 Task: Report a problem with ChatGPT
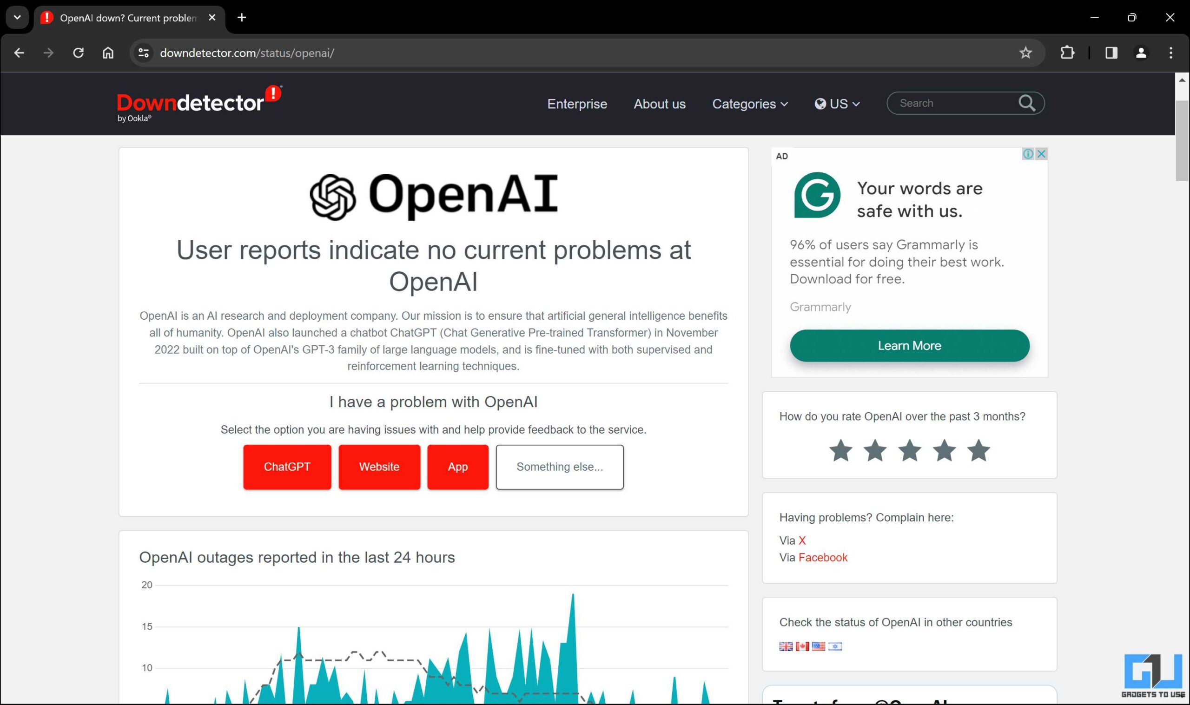(x=287, y=467)
